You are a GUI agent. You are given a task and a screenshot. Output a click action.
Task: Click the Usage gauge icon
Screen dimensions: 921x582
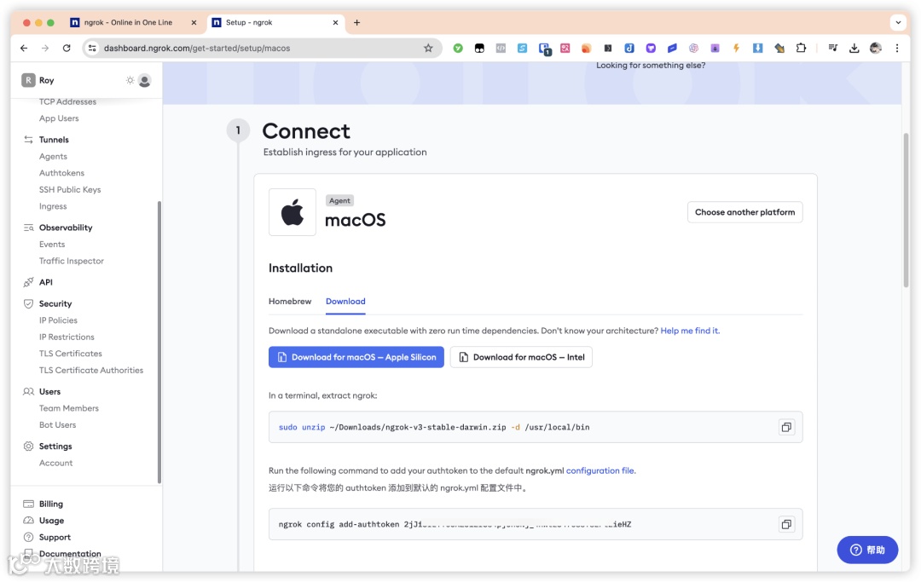click(x=29, y=521)
